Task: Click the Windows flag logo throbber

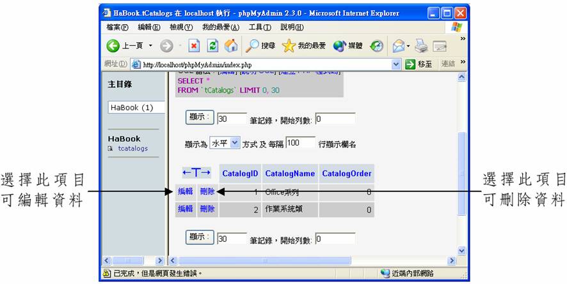Action: pos(456,27)
